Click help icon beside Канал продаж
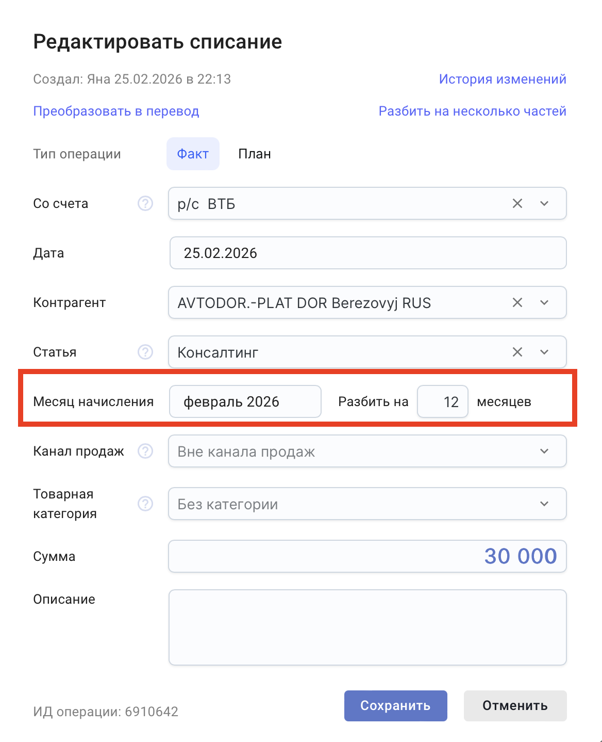 [x=145, y=451]
